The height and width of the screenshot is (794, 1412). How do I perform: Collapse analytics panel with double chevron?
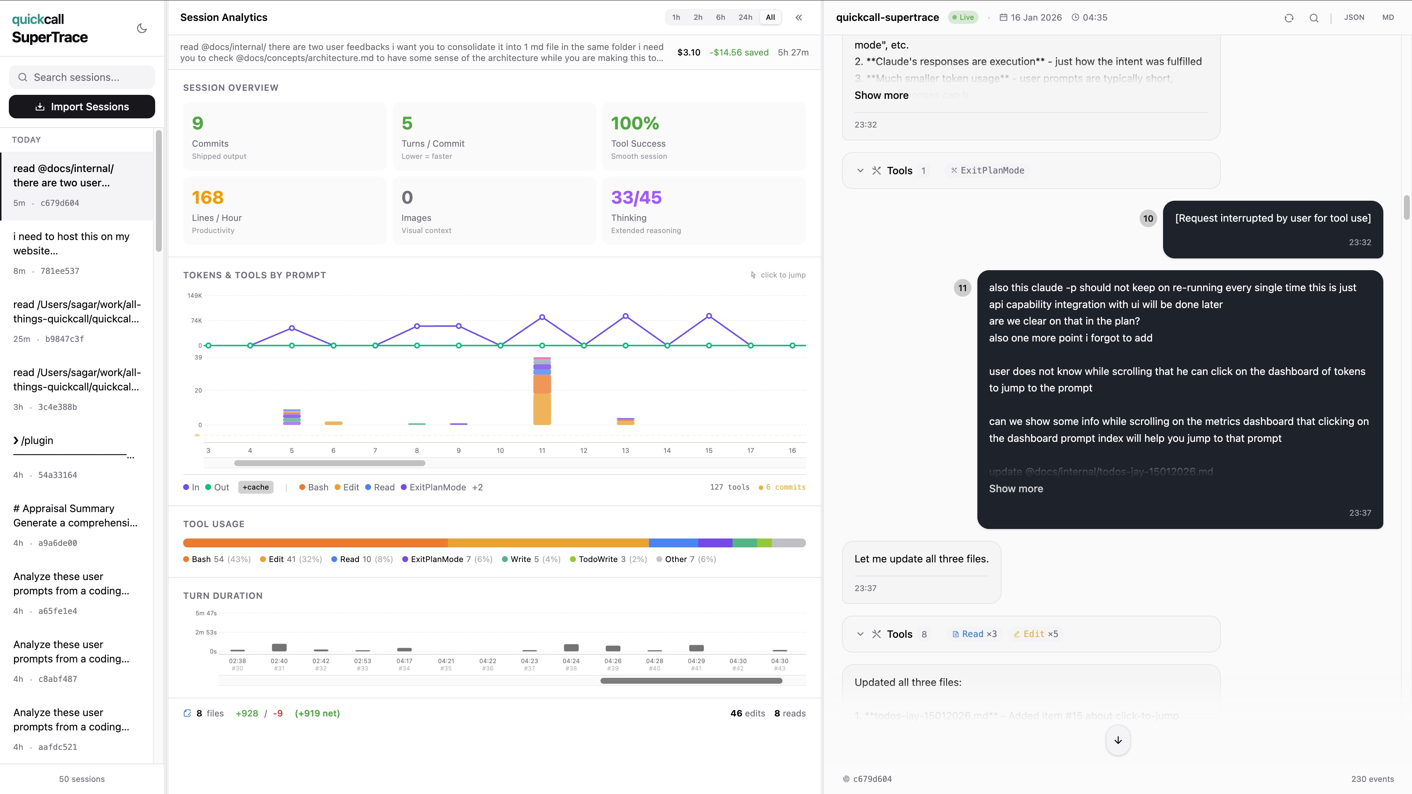[799, 18]
